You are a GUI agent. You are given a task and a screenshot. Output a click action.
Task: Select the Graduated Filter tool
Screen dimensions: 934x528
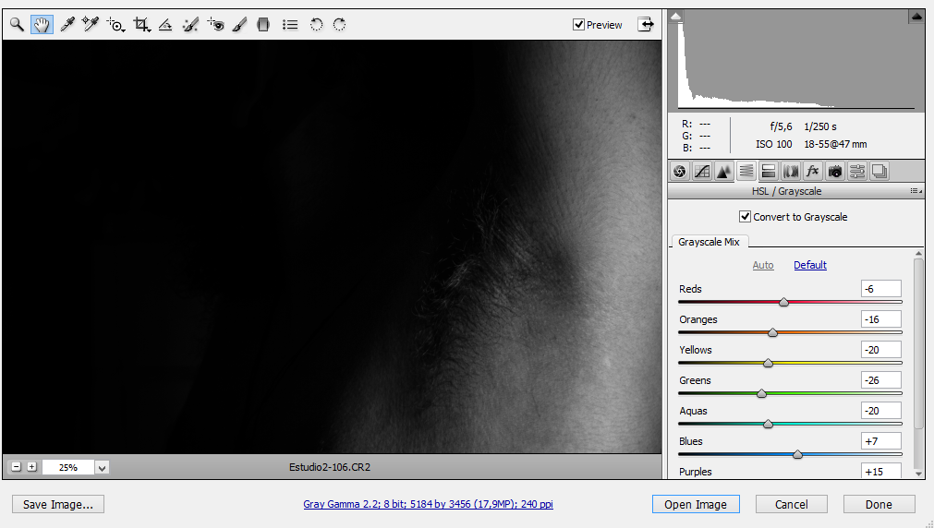[x=263, y=25]
